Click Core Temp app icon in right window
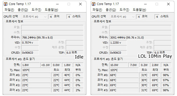This screenshot has height=96, width=177. 94,4
